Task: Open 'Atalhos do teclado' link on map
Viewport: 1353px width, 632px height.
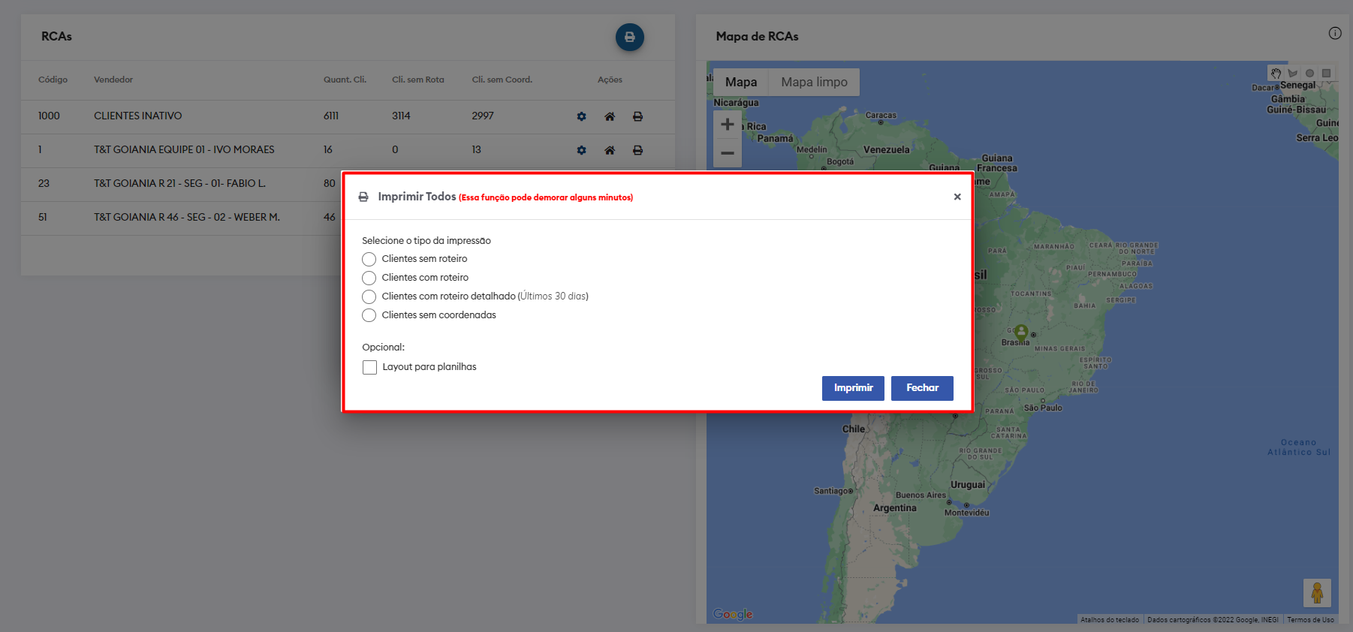Action: click(1110, 620)
